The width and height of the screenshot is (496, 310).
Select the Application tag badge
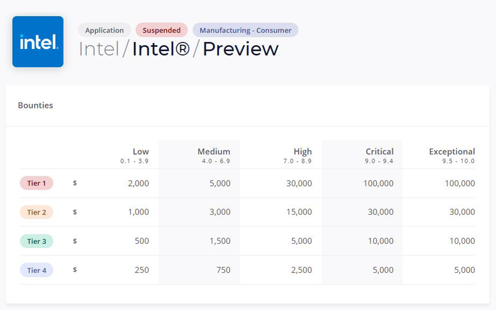point(105,30)
